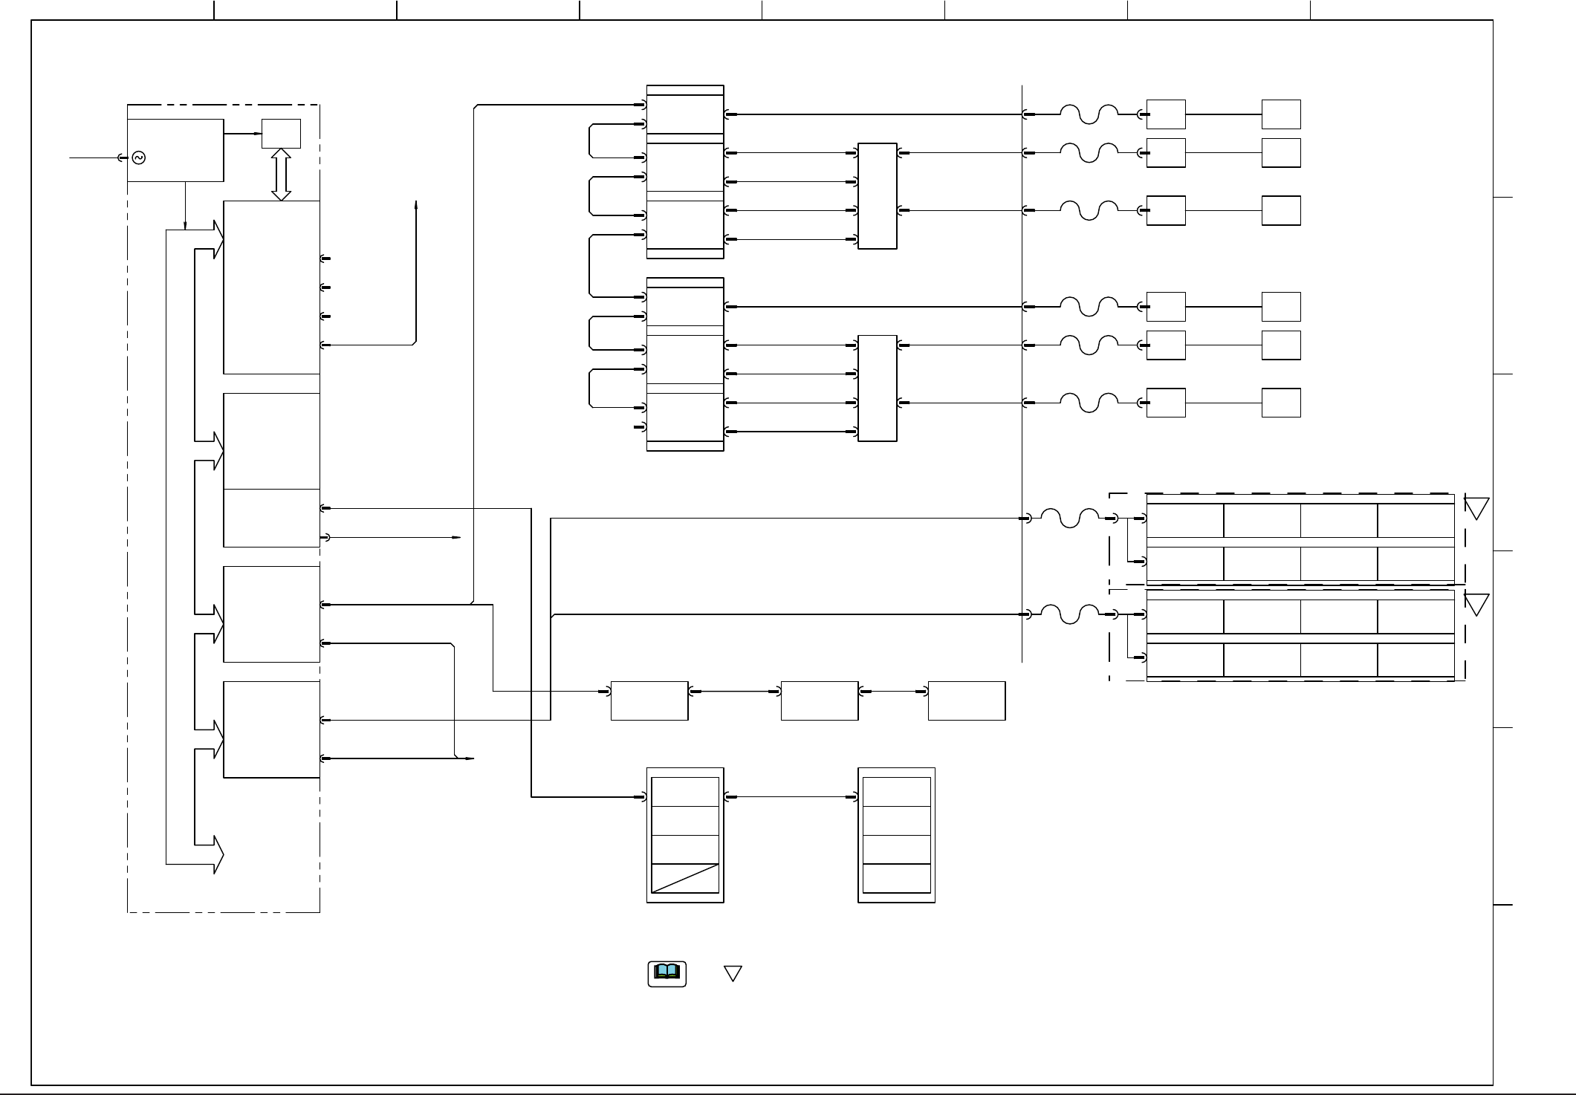Click the small triangle beside the book icon
The width and height of the screenshot is (1576, 1095).
[x=733, y=972]
